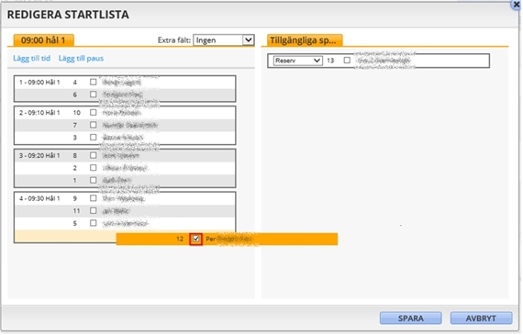This screenshot has height=335, width=523.
Task: Tick the checkbox for player number 3
Action: click(94, 137)
